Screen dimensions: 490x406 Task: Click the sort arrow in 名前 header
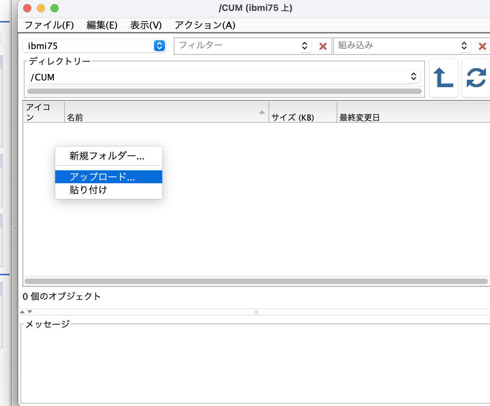tap(262, 112)
